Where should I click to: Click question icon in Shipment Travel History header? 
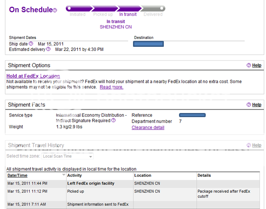click(x=249, y=145)
